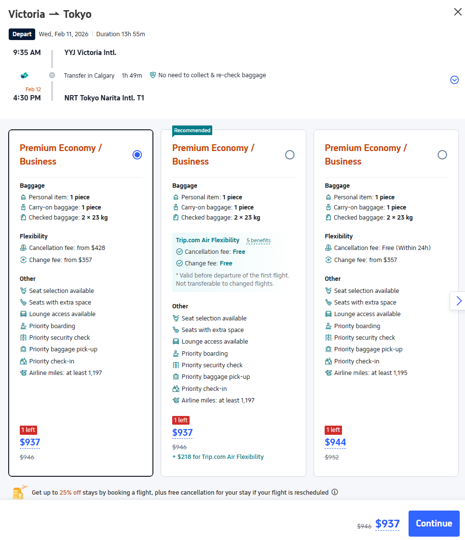Click the airline miles icon in recommended card

click(176, 401)
